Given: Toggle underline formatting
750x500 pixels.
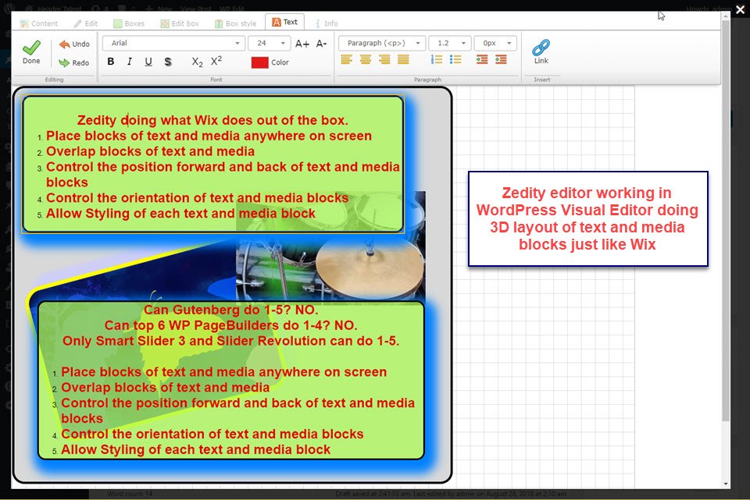Looking at the screenshot, I should pyautogui.click(x=148, y=62).
